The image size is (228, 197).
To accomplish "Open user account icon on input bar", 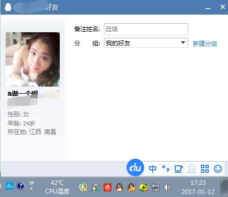I will (192, 169).
